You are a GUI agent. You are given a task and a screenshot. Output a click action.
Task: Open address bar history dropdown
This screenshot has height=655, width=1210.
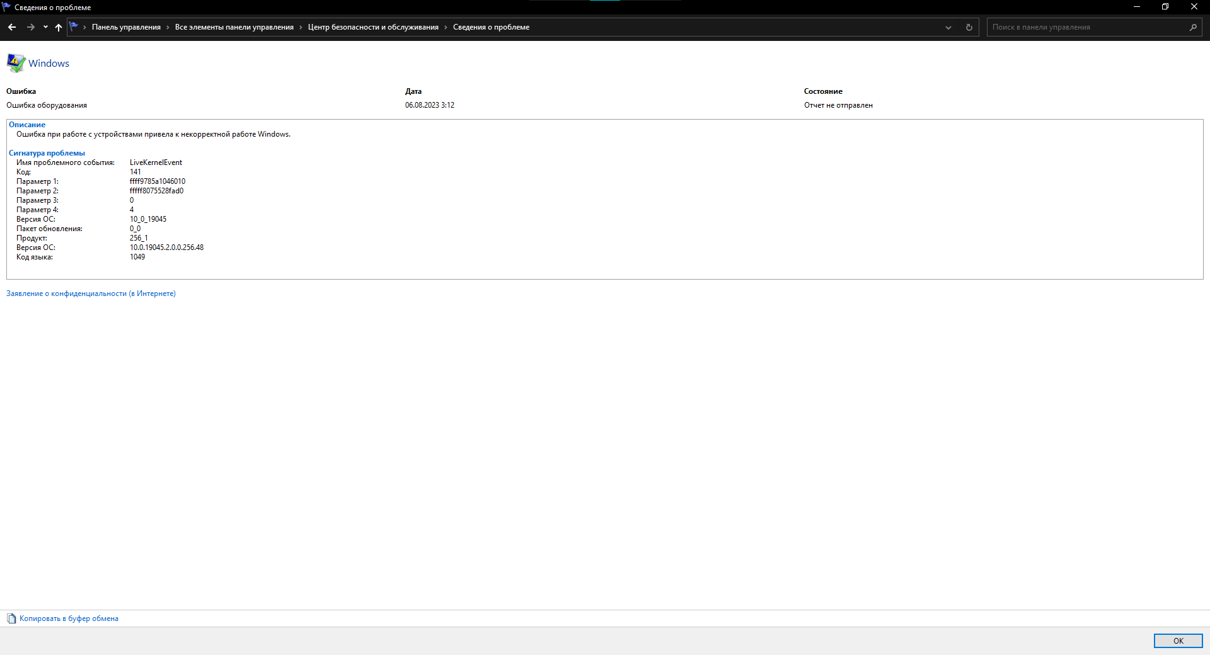point(948,27)
